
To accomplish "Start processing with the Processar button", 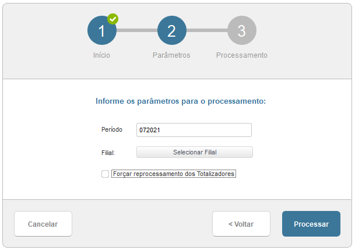I will point(311,224).
